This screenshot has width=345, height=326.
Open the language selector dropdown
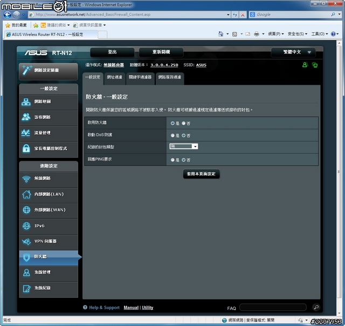[x=293, y=52]
